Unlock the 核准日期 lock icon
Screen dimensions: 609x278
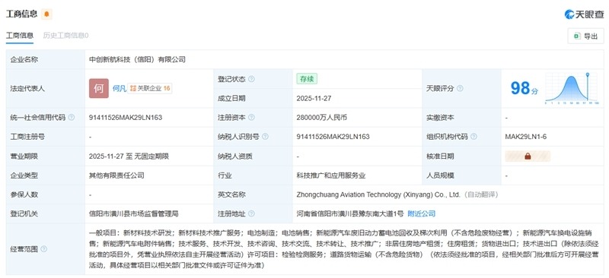[528, 156]
